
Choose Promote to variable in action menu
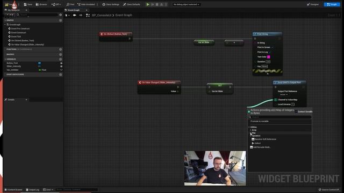260,121
